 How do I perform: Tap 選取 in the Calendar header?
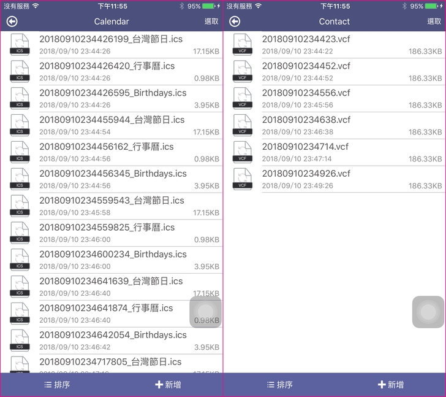point(211,21)
